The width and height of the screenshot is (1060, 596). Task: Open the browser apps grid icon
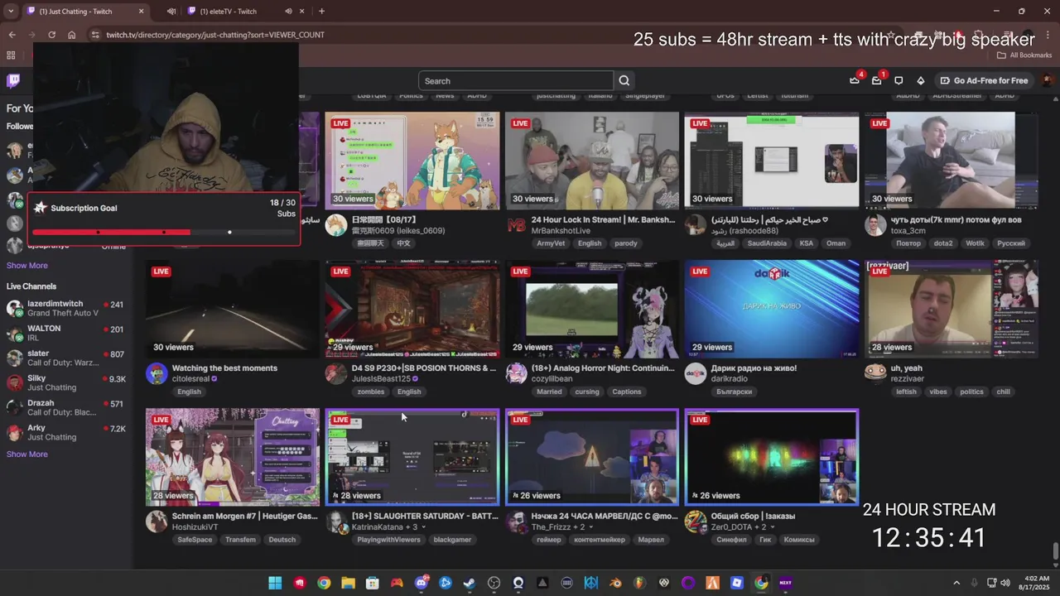(x=11, y=55)
